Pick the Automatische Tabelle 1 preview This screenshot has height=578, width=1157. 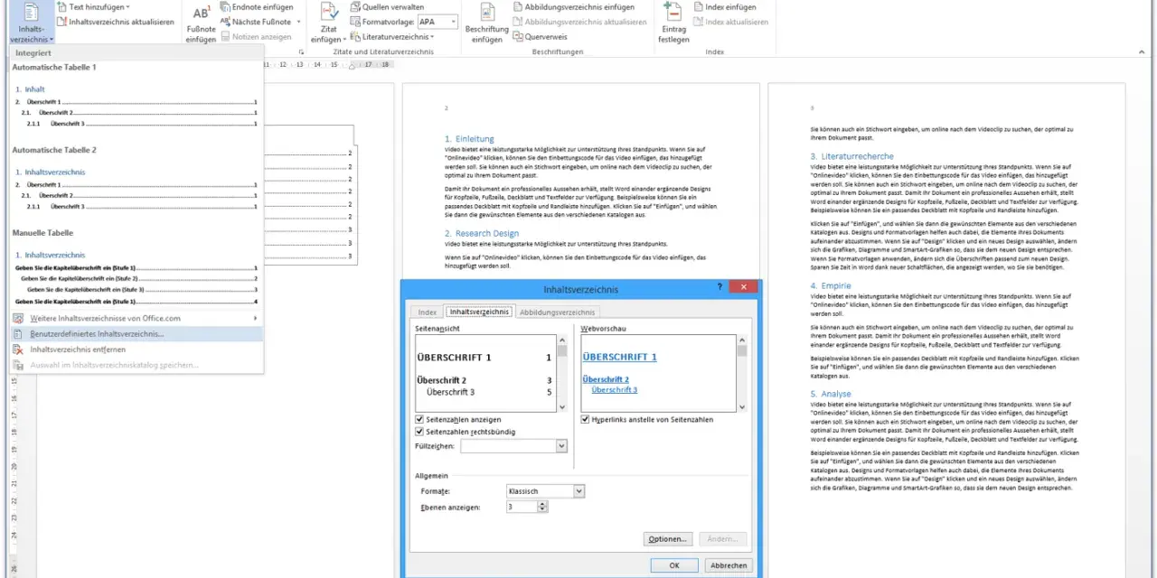click(x=136, y=107)
